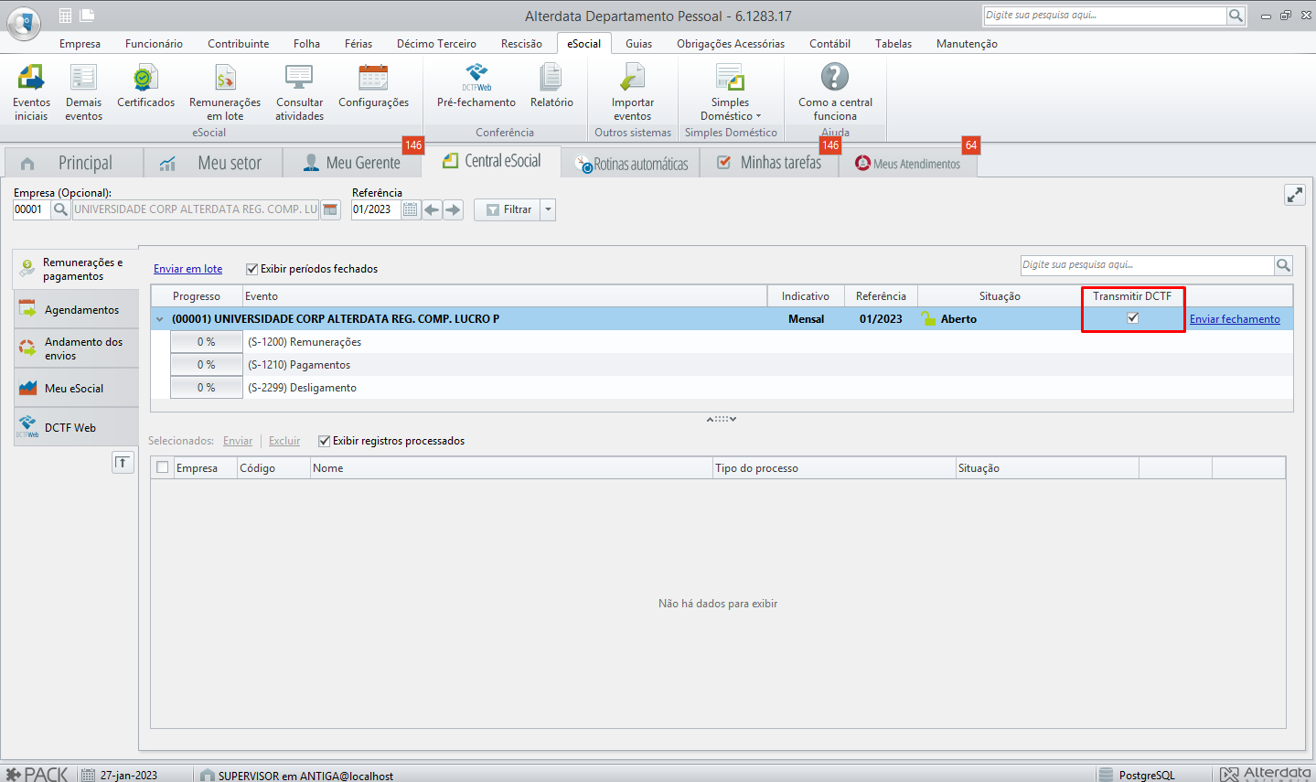Switch to Meu setor tab
Viewport: 1316px width, 782px height.
pyautogui.click(x=212, y=163)
